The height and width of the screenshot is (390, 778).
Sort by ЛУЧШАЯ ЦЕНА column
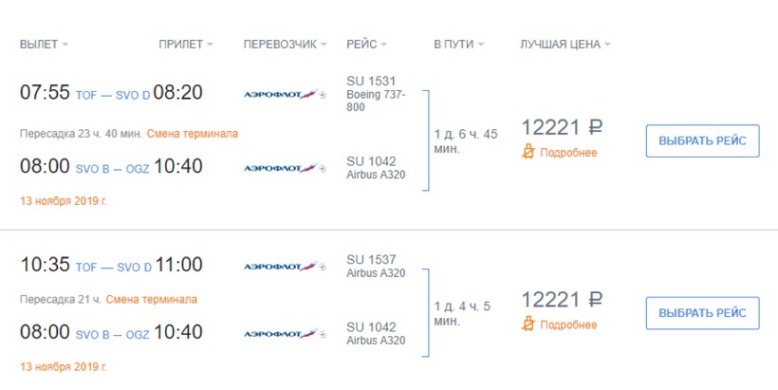[565, 45]
